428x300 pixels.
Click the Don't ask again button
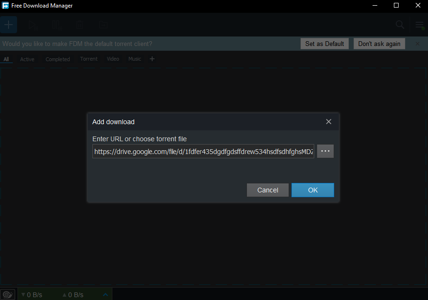(379, 44)
